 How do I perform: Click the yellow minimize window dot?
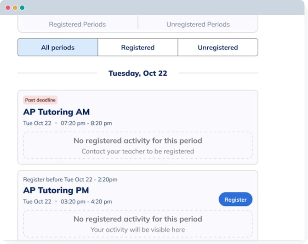15,8
